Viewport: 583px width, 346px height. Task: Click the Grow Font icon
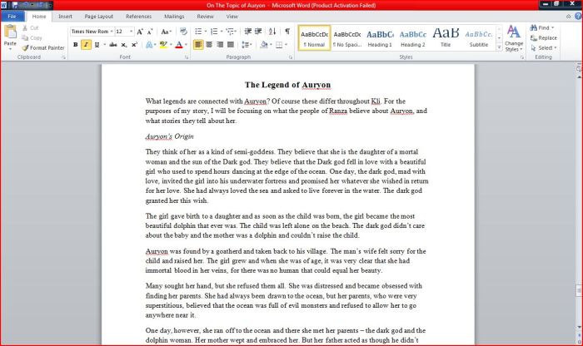coord(140,32)
